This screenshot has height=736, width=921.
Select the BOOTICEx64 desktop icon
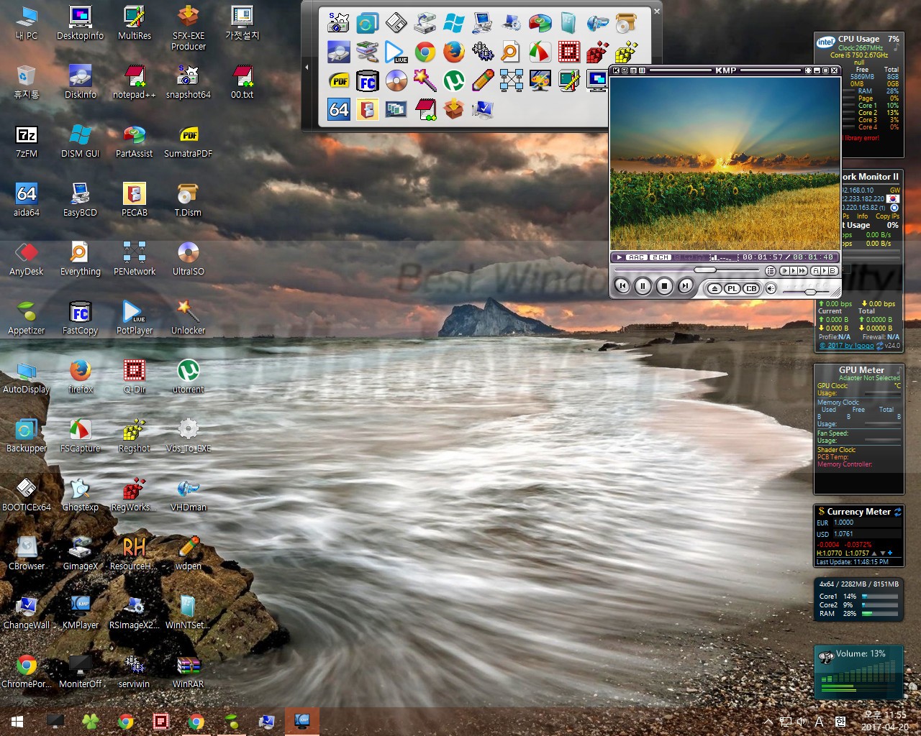[27, 494]
